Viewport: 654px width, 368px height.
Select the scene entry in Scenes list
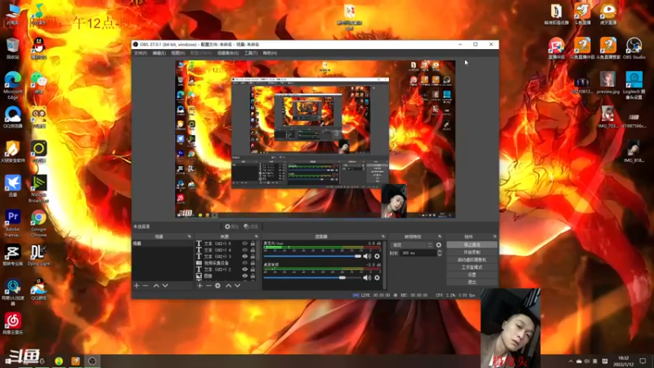[162, 243]
